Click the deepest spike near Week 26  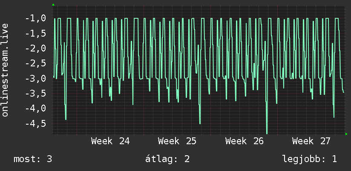pyautogui.click(x=267, y=132)
